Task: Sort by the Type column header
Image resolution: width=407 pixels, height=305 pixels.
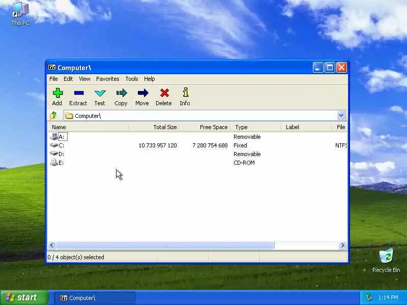Action: point(256,127)
